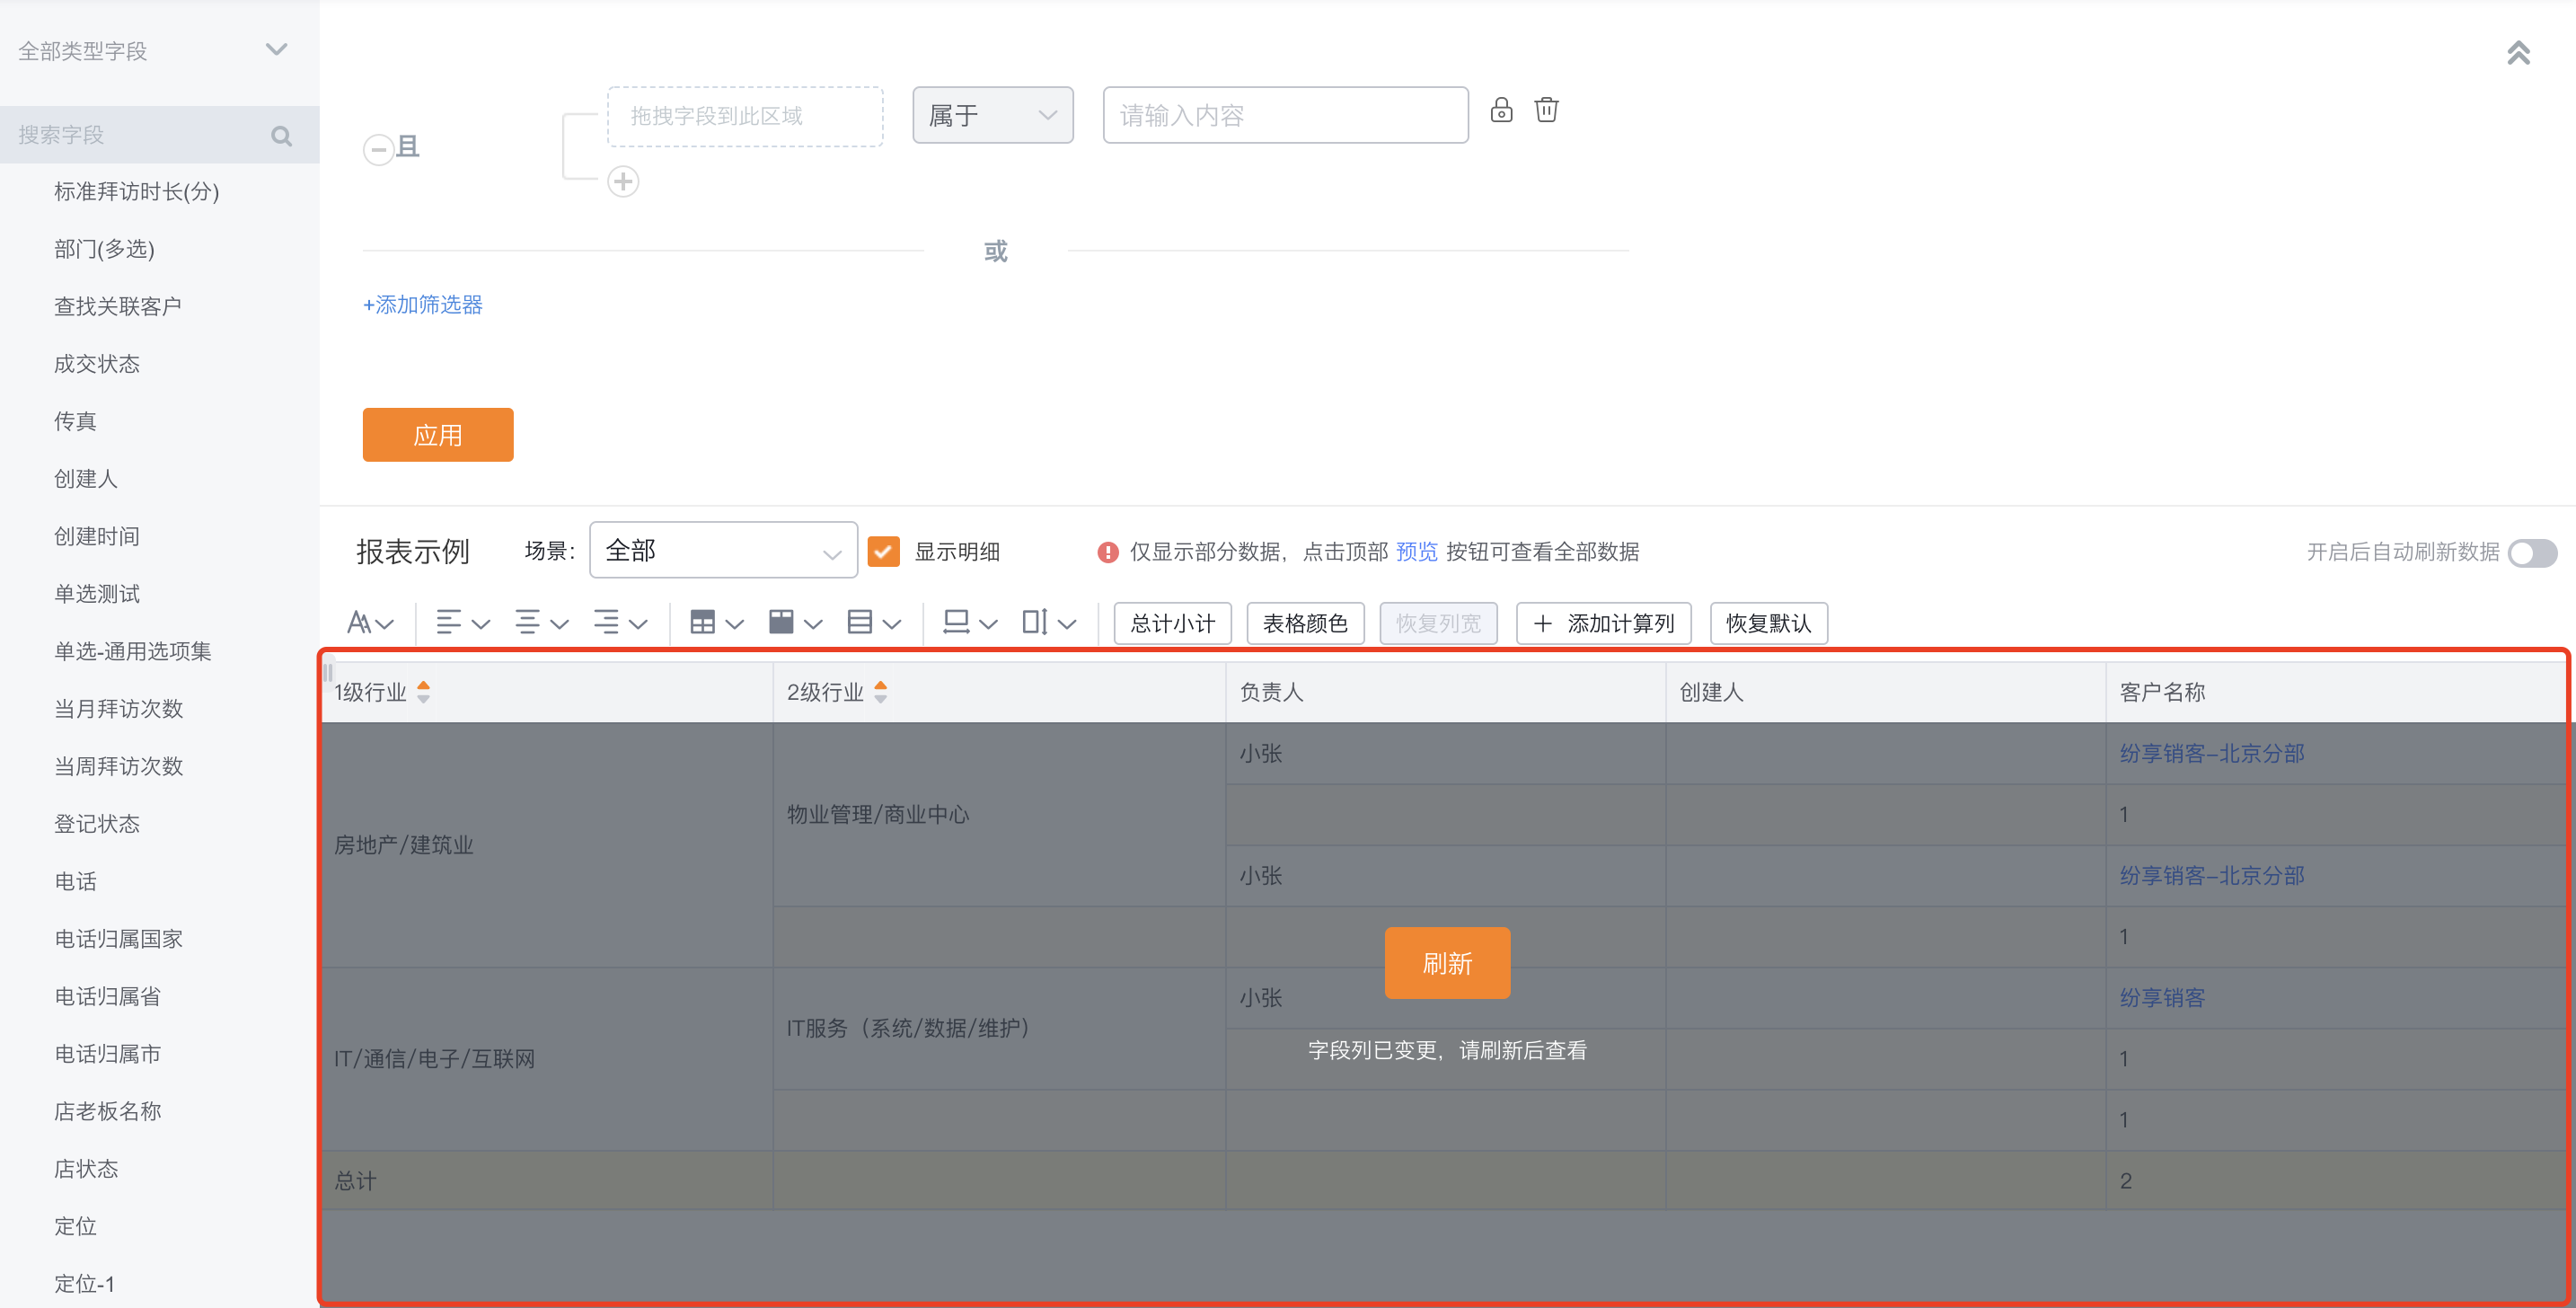Open the center-align text dropdown
The width and height of the screenshot is (2576, 1308).
pyautogui.click(x=541, y=623)
